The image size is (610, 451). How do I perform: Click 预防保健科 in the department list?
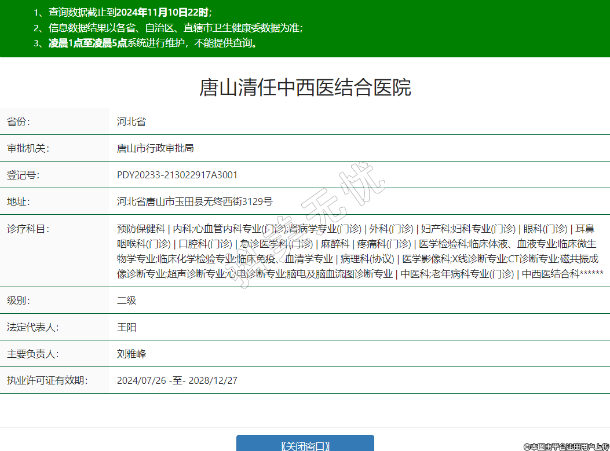141,229
